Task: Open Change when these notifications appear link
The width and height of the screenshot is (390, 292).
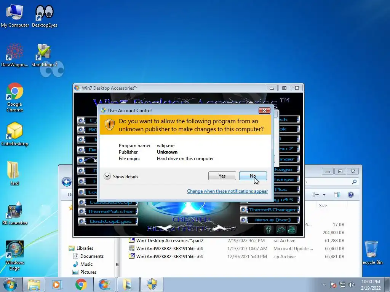Action: pos(227,191)
